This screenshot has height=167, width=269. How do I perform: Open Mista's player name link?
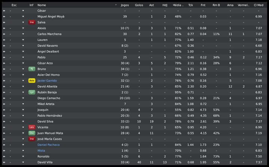[41, 151]
